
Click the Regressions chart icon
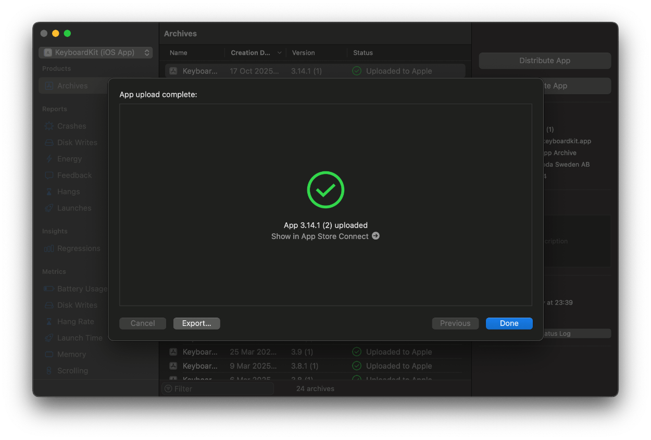click(49, 249)
